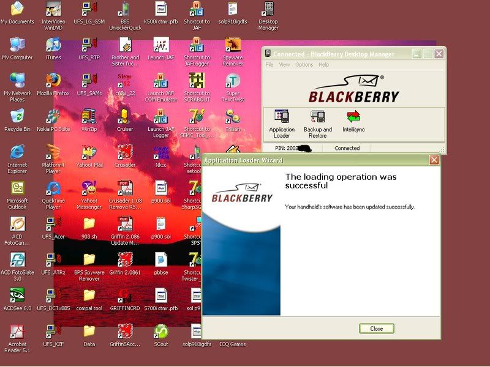Select the Launch JAF Logger shortcut

coord(161,124)
